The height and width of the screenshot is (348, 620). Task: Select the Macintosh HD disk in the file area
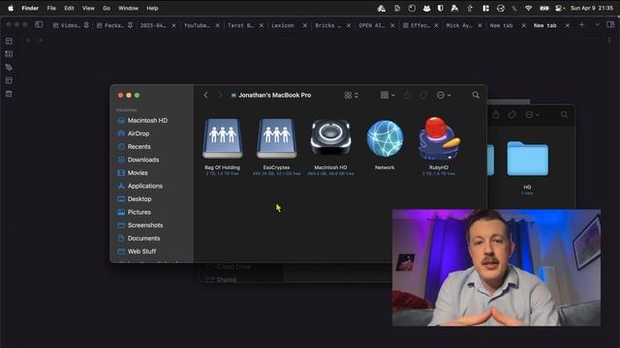330,137
